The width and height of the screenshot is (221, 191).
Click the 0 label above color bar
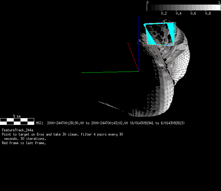tap(147, 2)
